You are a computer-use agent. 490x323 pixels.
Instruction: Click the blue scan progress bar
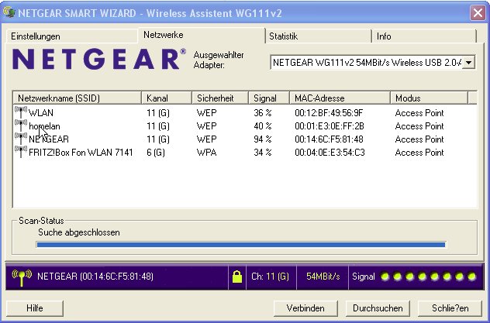(x=240, y=245)
